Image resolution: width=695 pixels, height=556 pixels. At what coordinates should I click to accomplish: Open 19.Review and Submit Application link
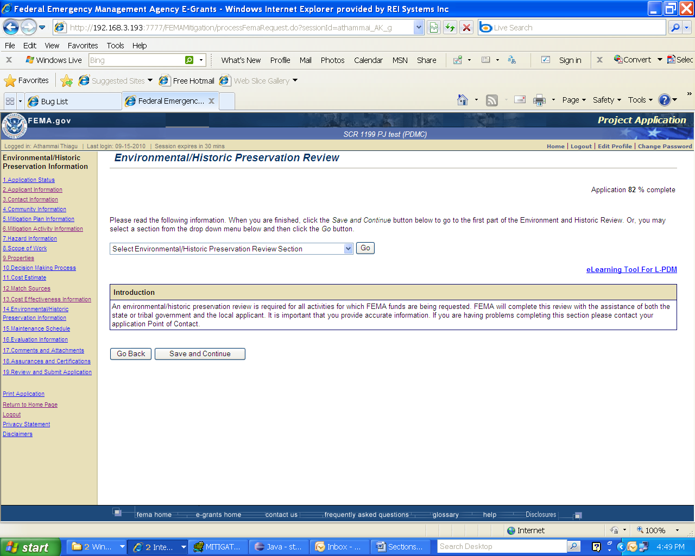click(47, 372)
